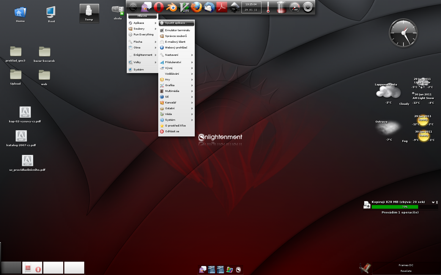Click the 70% copy progress bar
Image resolution: width=441 pixels, height=275 pixels.
(405, 207)
